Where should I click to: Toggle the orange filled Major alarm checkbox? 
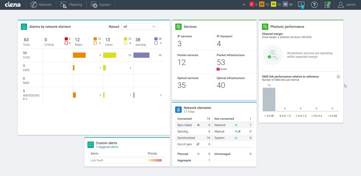95,39
